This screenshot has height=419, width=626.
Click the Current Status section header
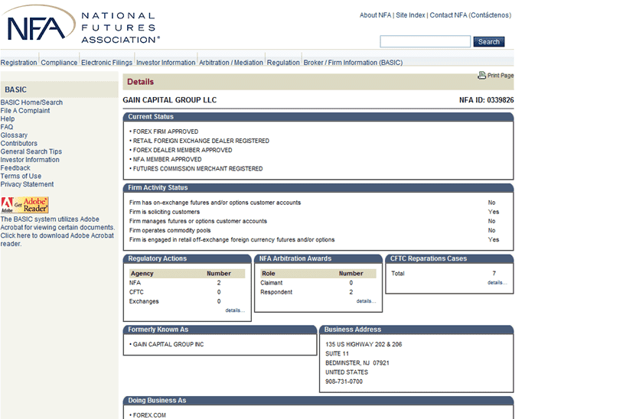(x=318, y=117)
